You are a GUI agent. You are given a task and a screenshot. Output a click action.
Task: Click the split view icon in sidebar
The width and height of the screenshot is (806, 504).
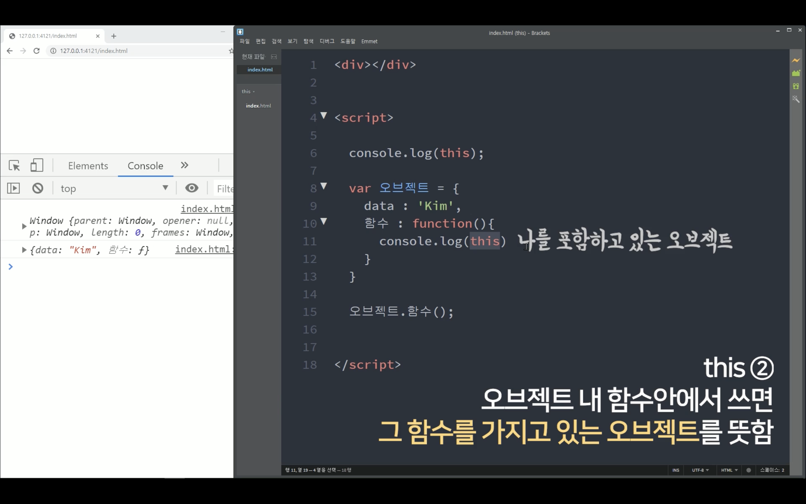[274, 57]
